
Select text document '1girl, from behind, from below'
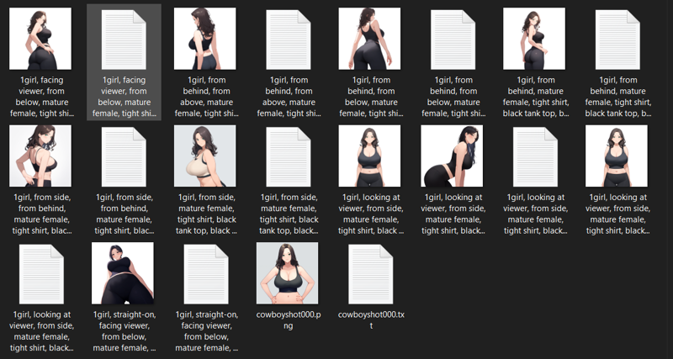(453, 40)
